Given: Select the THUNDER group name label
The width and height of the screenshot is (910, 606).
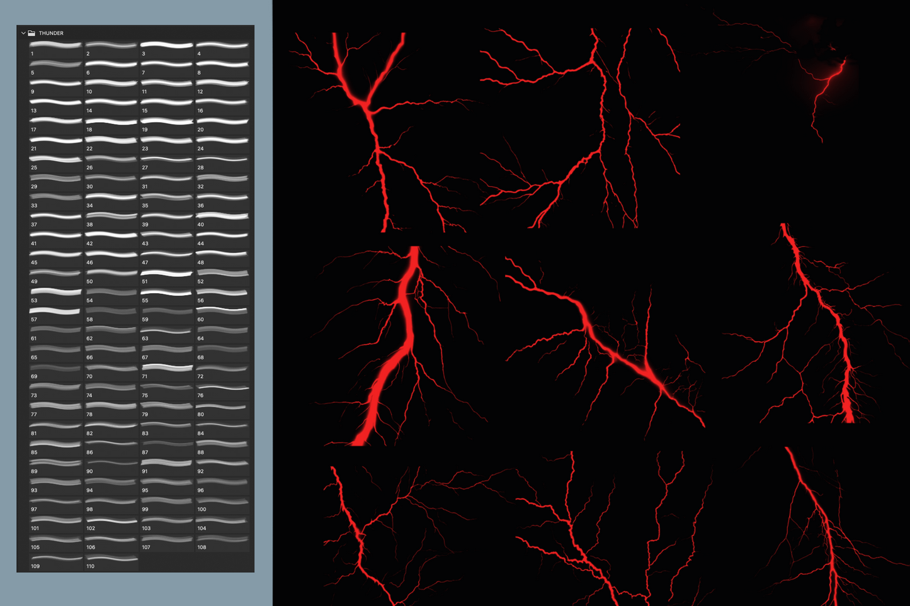Looking at the screenshot, I should [x=51, y=33].
